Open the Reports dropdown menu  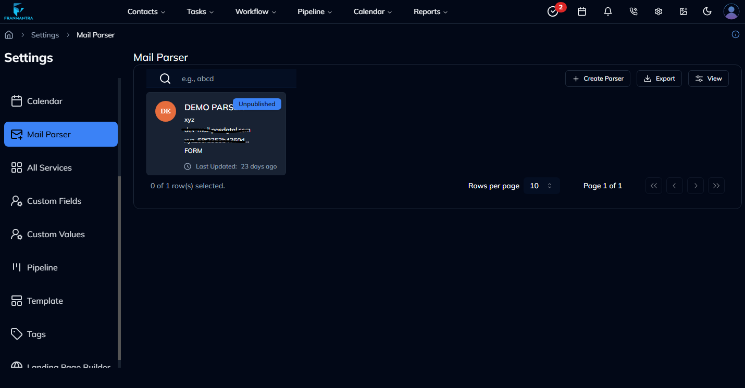pos(430,11)
